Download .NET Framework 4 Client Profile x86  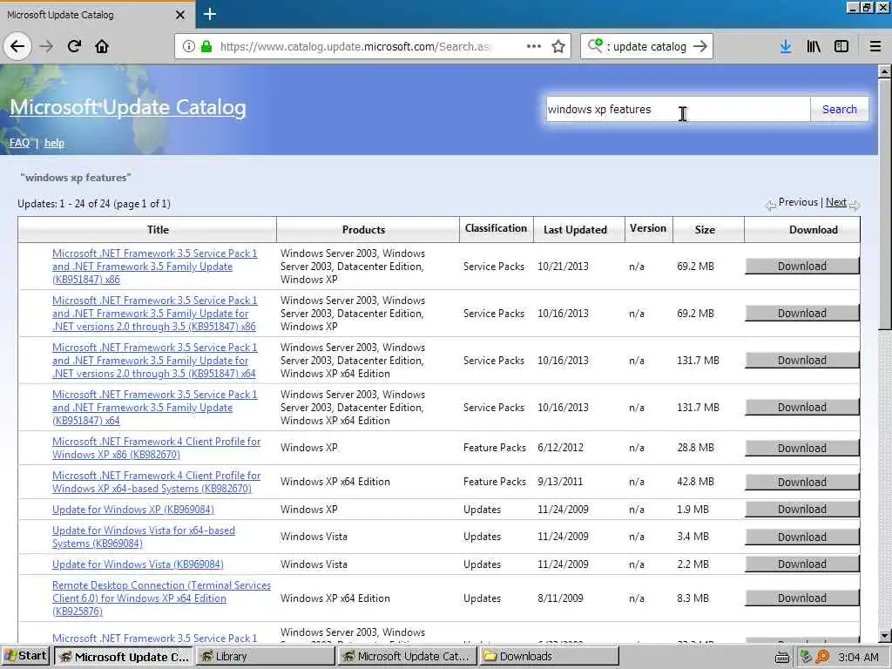tap(802, 449)
